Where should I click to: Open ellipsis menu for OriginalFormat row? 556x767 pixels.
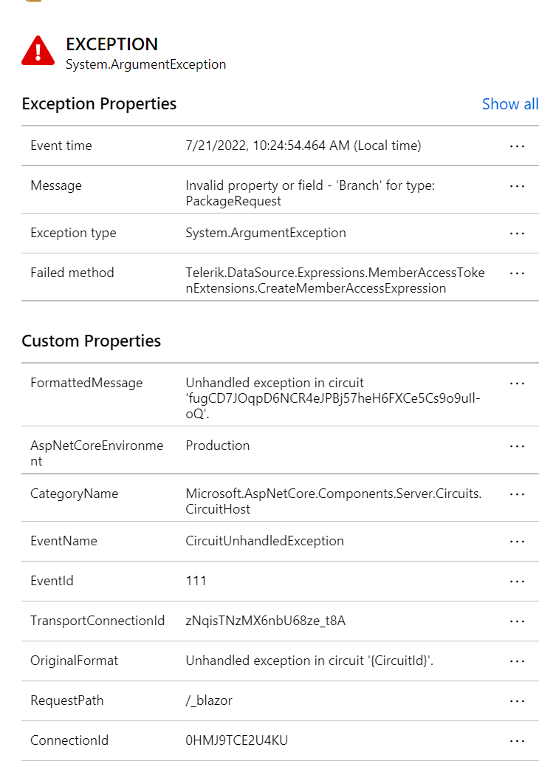click(x=517, y=661)
